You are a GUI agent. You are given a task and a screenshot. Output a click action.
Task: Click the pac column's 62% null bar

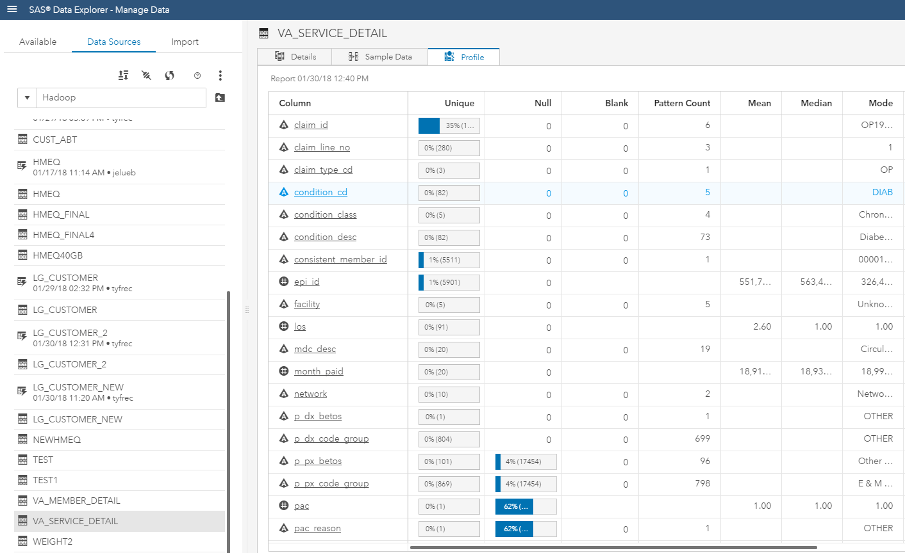pos(513,506)
